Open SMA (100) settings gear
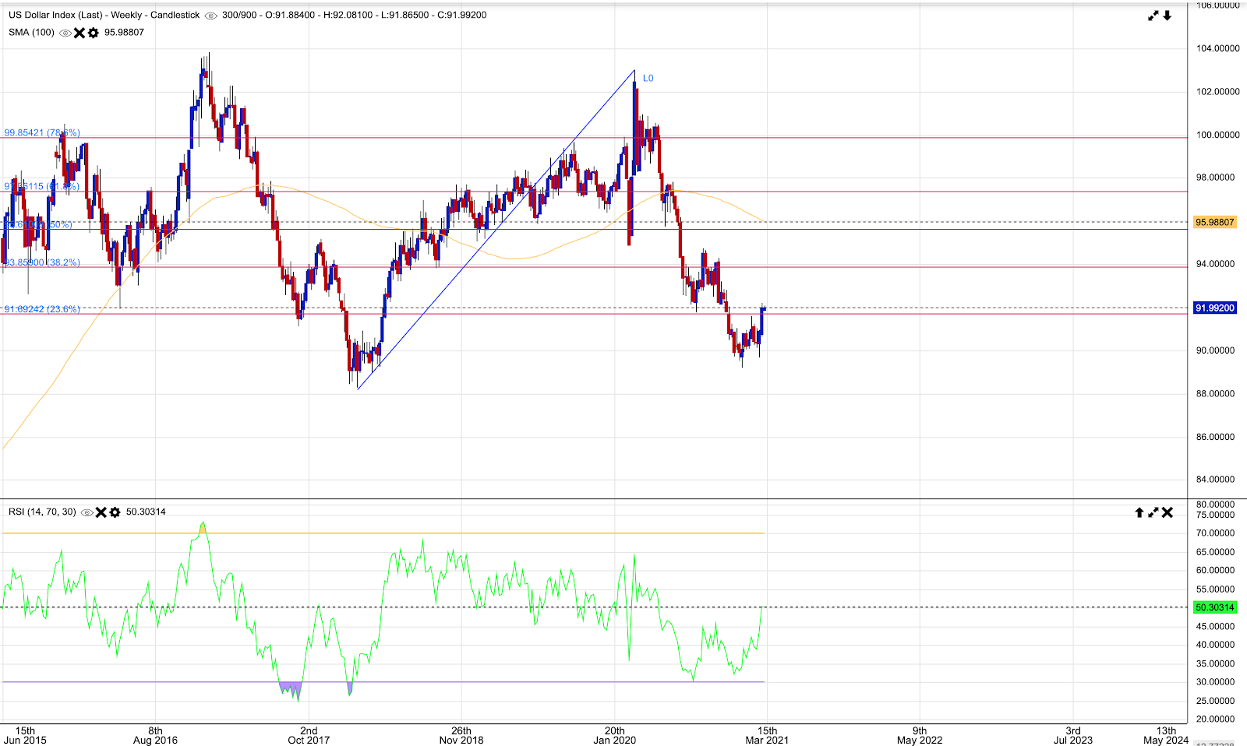 (94, 33)
